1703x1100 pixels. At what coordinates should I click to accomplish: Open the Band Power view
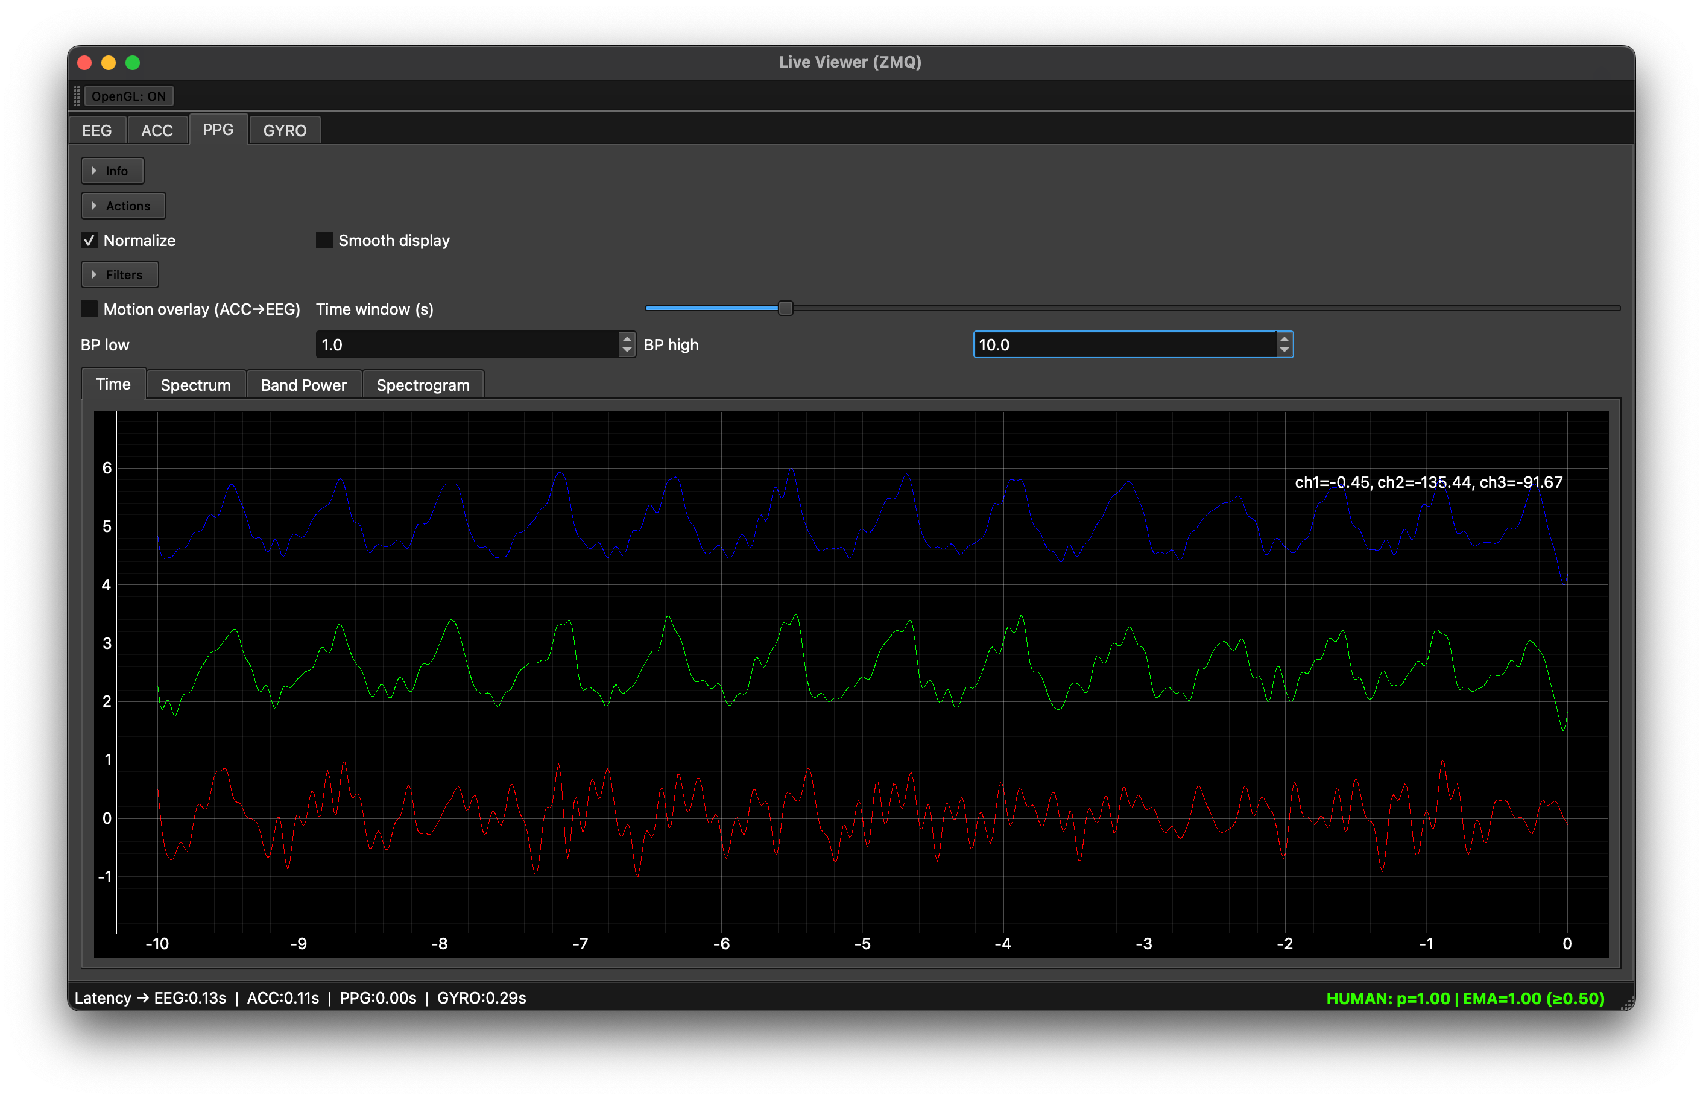pos(303,384)
